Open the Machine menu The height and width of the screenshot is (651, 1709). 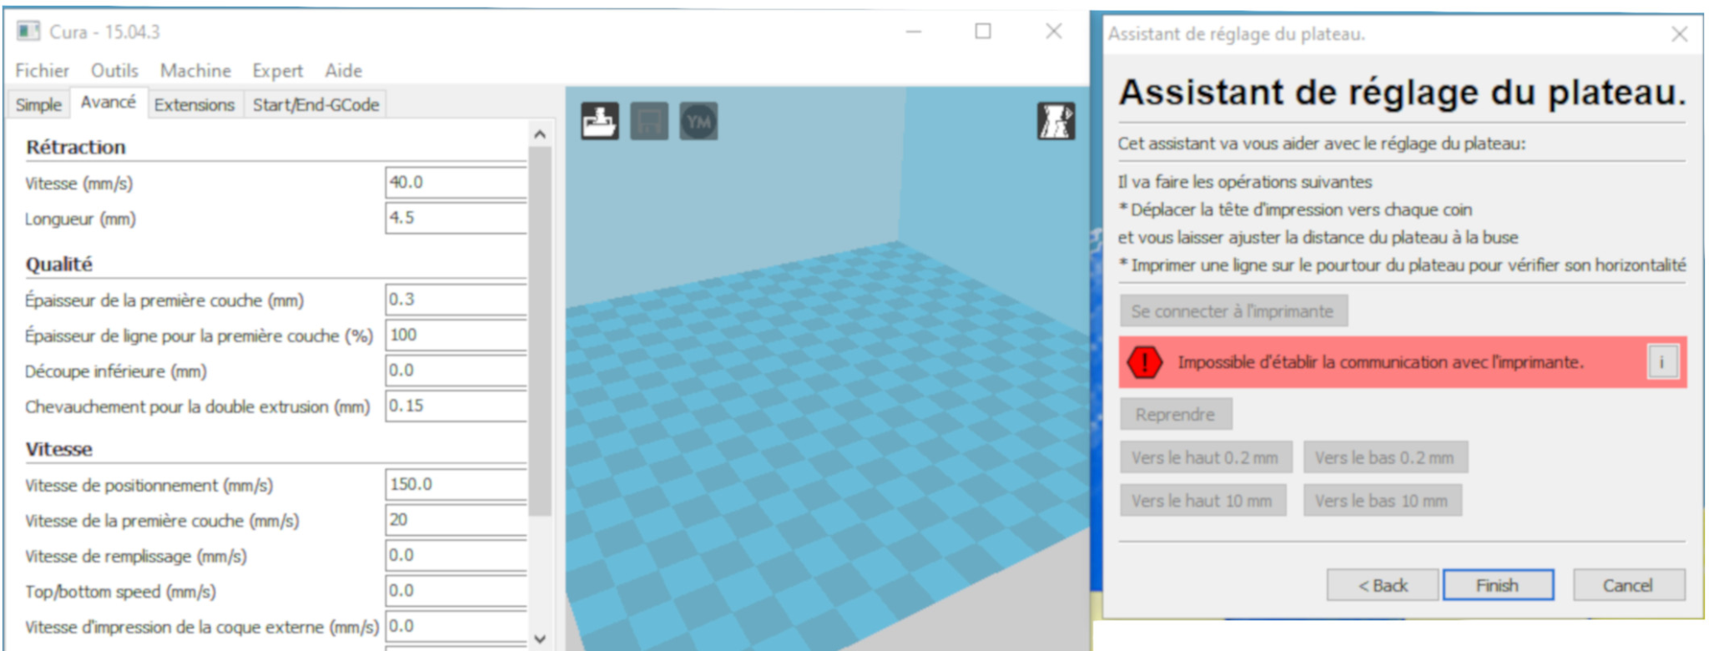195,71
